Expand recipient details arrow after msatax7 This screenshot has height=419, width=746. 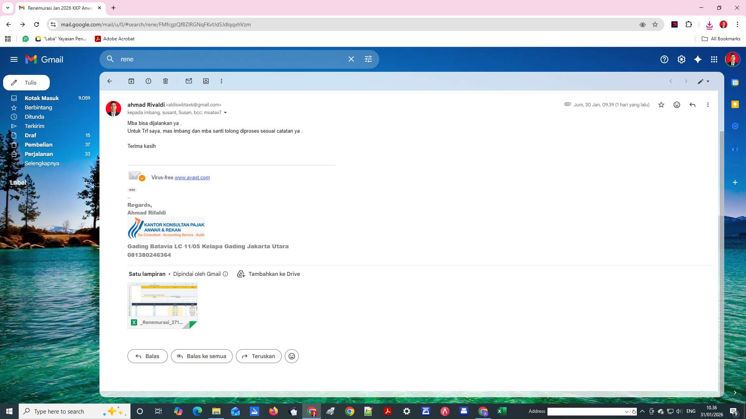point(225,113)
